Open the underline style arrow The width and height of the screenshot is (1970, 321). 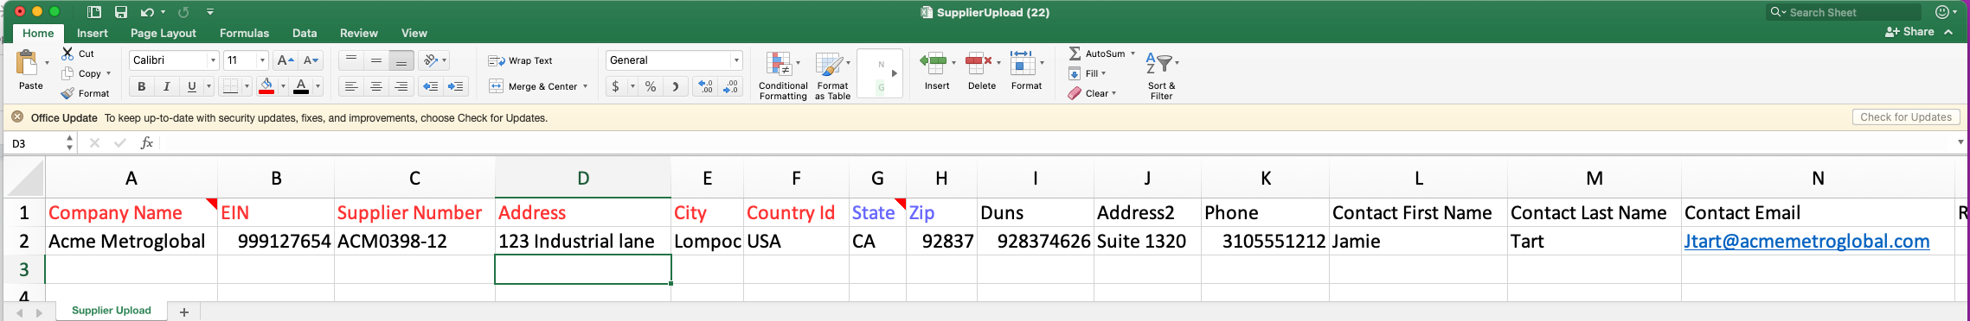pyautogui.click(x=209, y=86)
